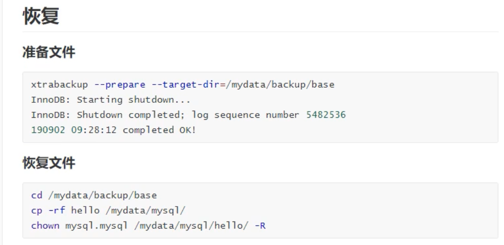Click the -R flag after chown
This screenshot has height=245, width=504.
point(260,225)
